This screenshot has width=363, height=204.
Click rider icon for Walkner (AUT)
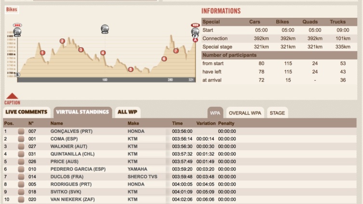pos(21,146)
